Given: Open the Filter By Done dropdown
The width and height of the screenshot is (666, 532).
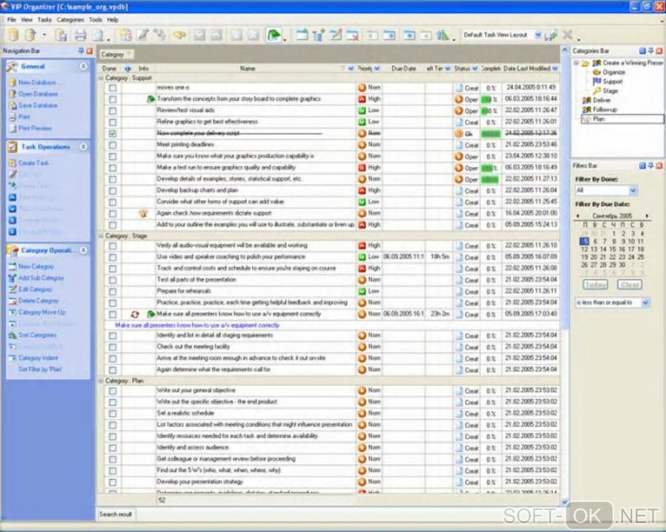Looking at the screenshot, I should pyautogui.click(x=633, y=190).
